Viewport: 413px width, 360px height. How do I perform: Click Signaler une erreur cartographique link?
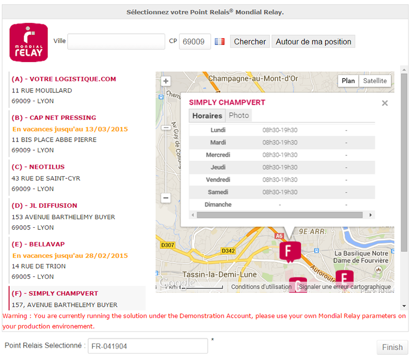345,287
